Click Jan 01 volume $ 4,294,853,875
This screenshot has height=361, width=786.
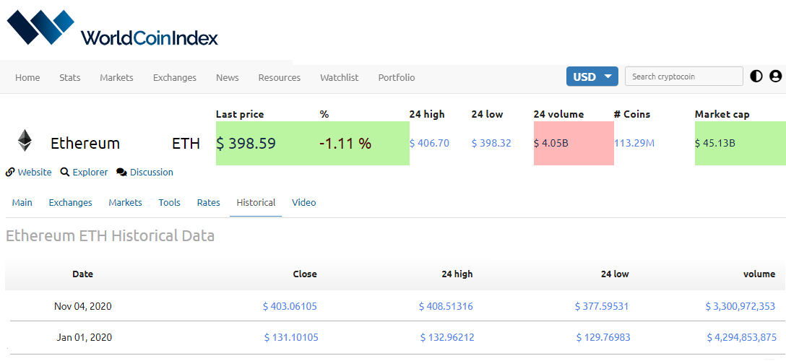[742, 337]
